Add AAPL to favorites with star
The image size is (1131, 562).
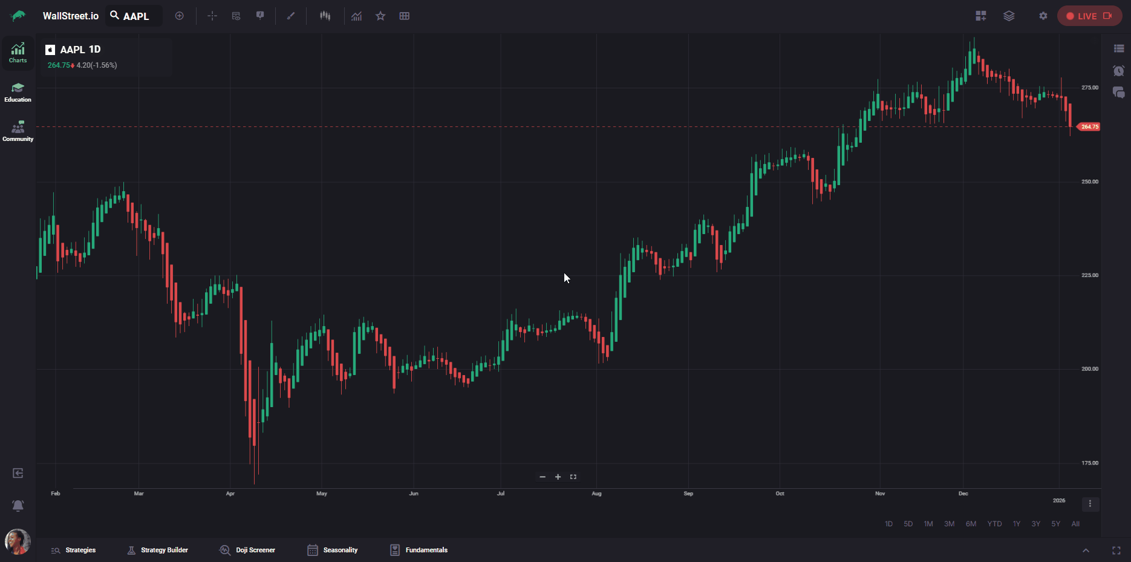pos(380,16)
